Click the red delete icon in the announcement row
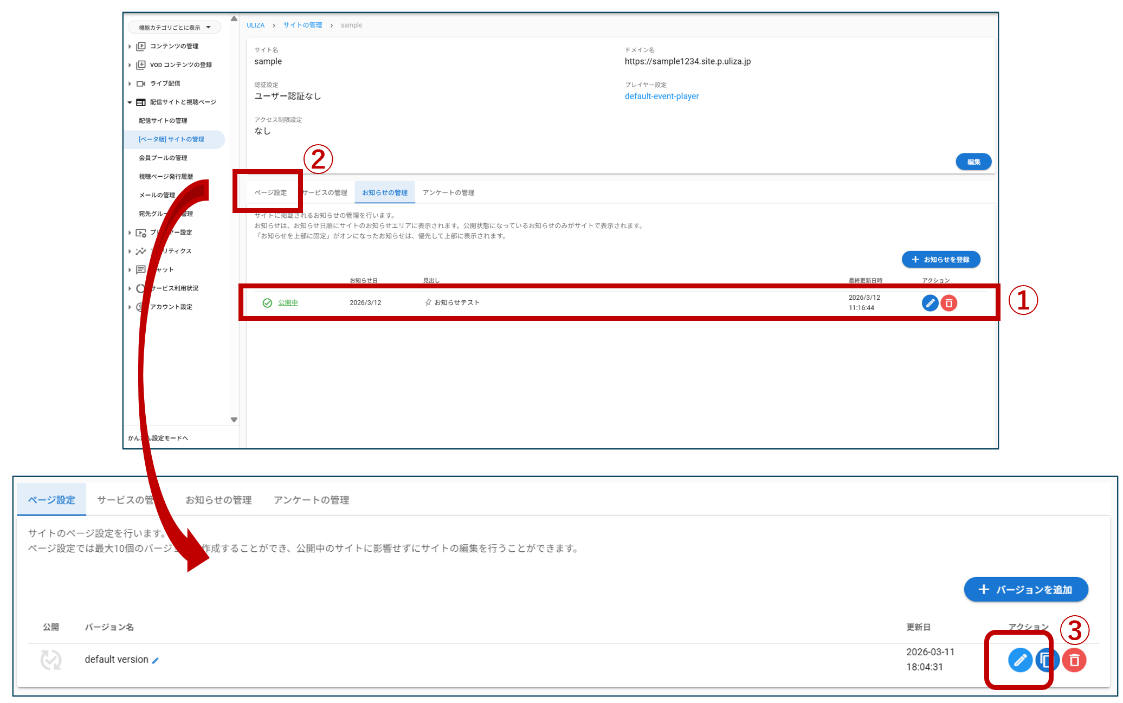This screenshot has height=703, width=1123. (948, 303)
